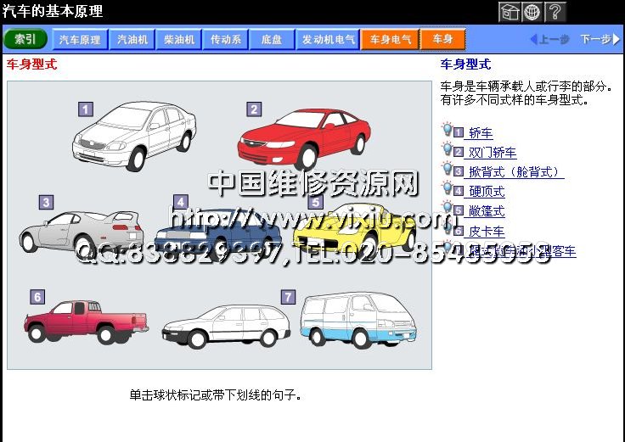Click the lightbulb icon beside 双门轿车

[x=448, y=150]
